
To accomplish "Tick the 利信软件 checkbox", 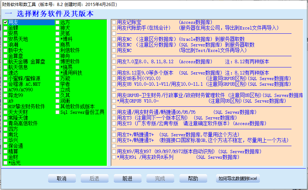I will (57, 51).
